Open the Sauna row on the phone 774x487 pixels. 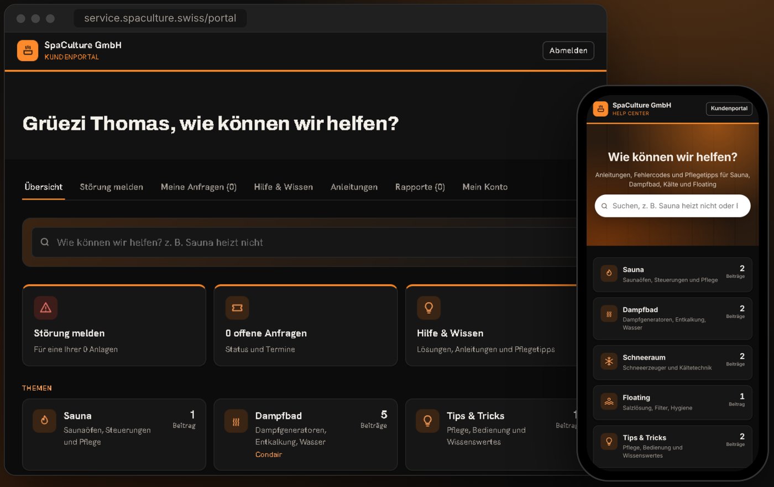point(672,274)
